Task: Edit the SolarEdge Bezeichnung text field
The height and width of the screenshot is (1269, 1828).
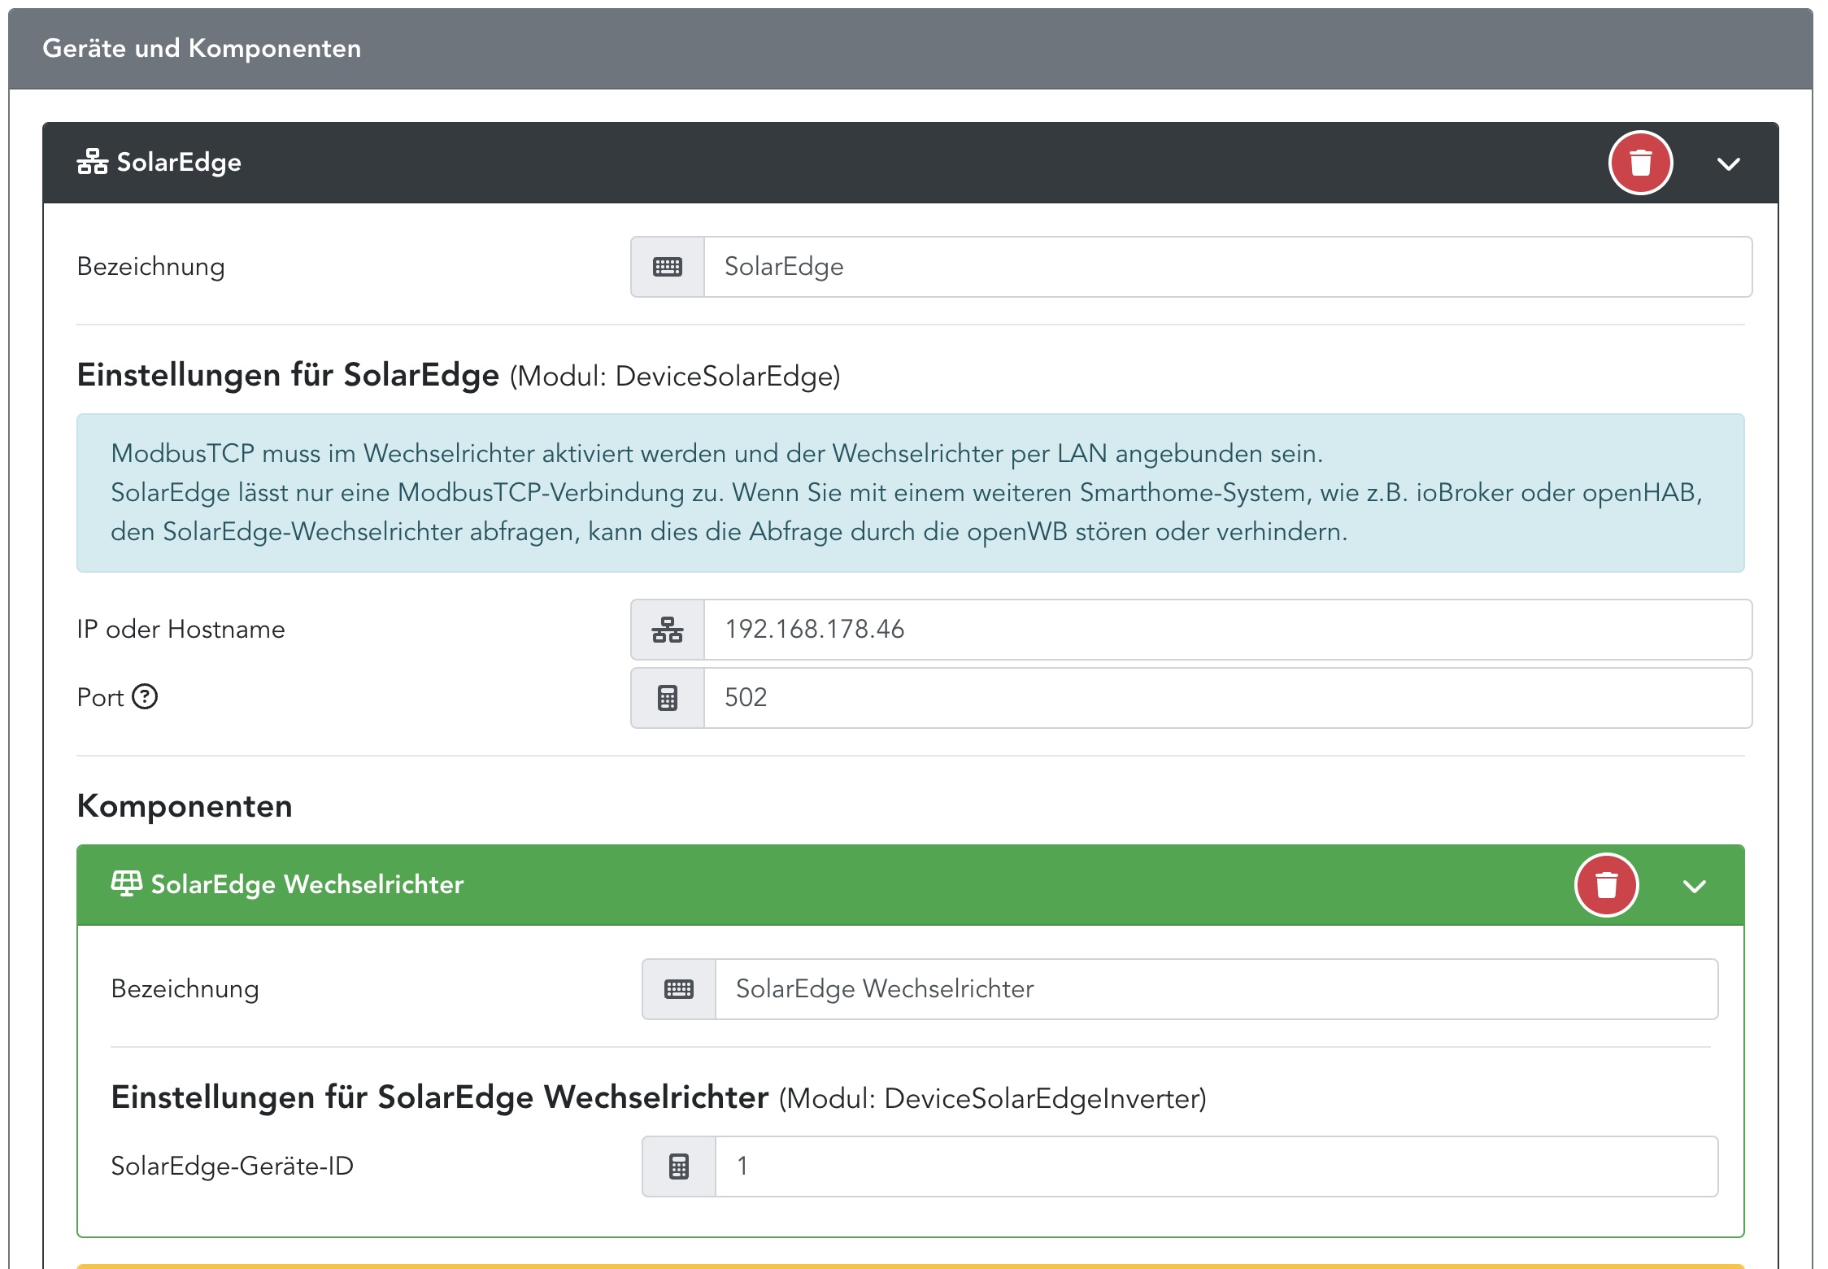Action: (x=1226, y=267)
